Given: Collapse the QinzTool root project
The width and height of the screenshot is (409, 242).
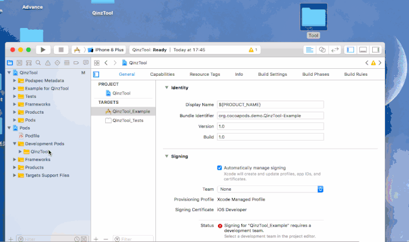Looking at the screenshot, I should click(x=9, y=72).
